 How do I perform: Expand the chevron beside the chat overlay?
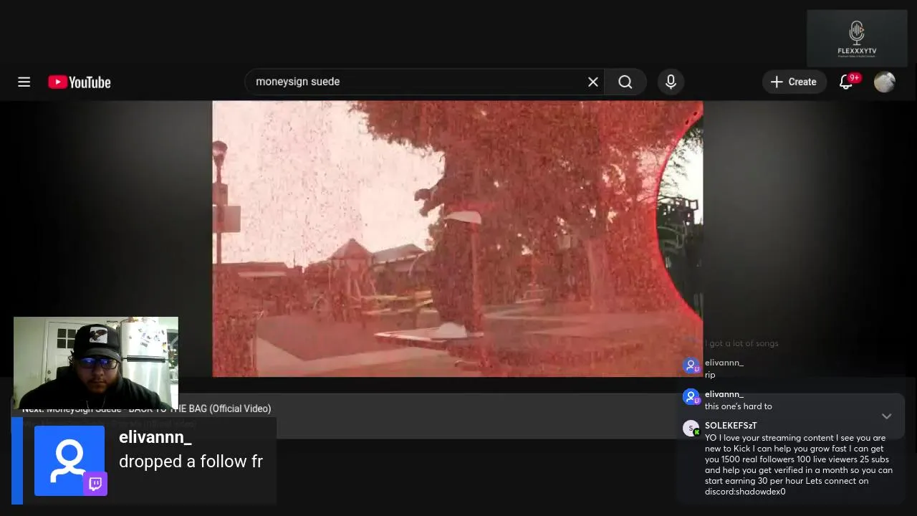886,416
